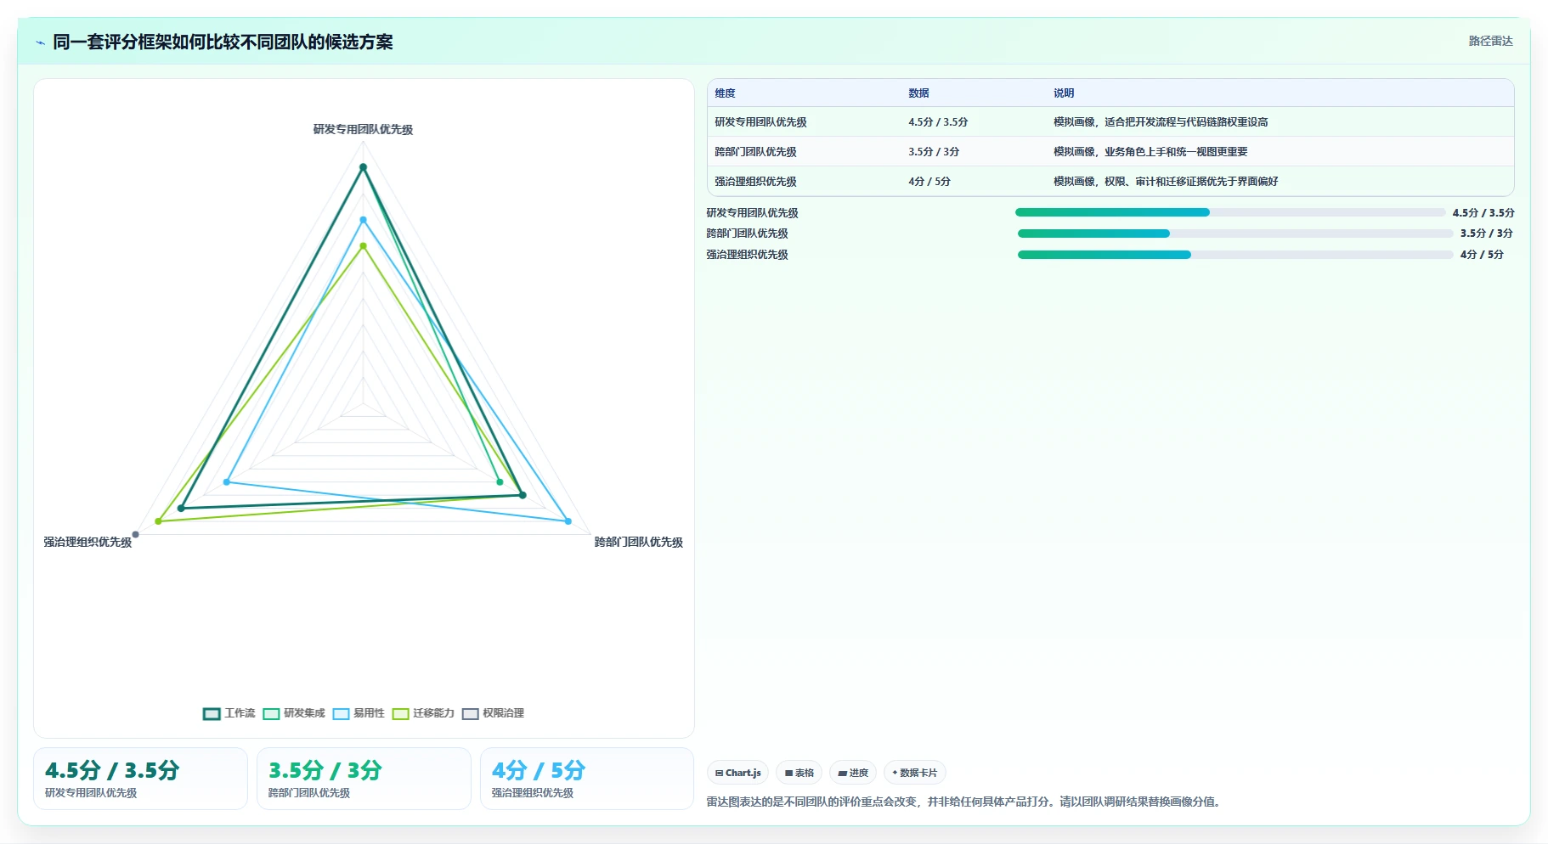
Task: Select the 进度 chip
Action: (853, 773)
